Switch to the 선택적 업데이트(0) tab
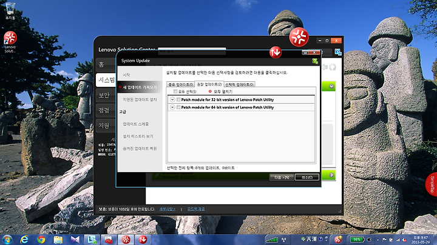This screenshot has height=245, width=437. point(239,84)
